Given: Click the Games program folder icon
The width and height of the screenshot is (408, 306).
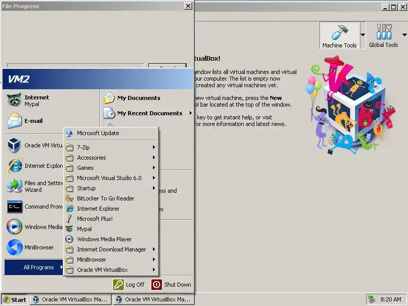Looking at the screenshot, I should tap(69, 168).
